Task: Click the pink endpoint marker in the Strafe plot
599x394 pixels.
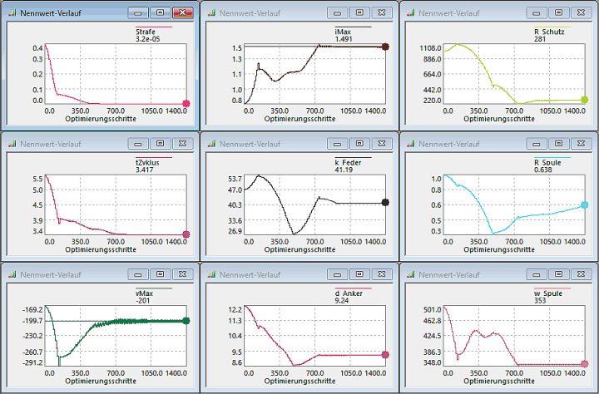Action: [x=186, y=104]
